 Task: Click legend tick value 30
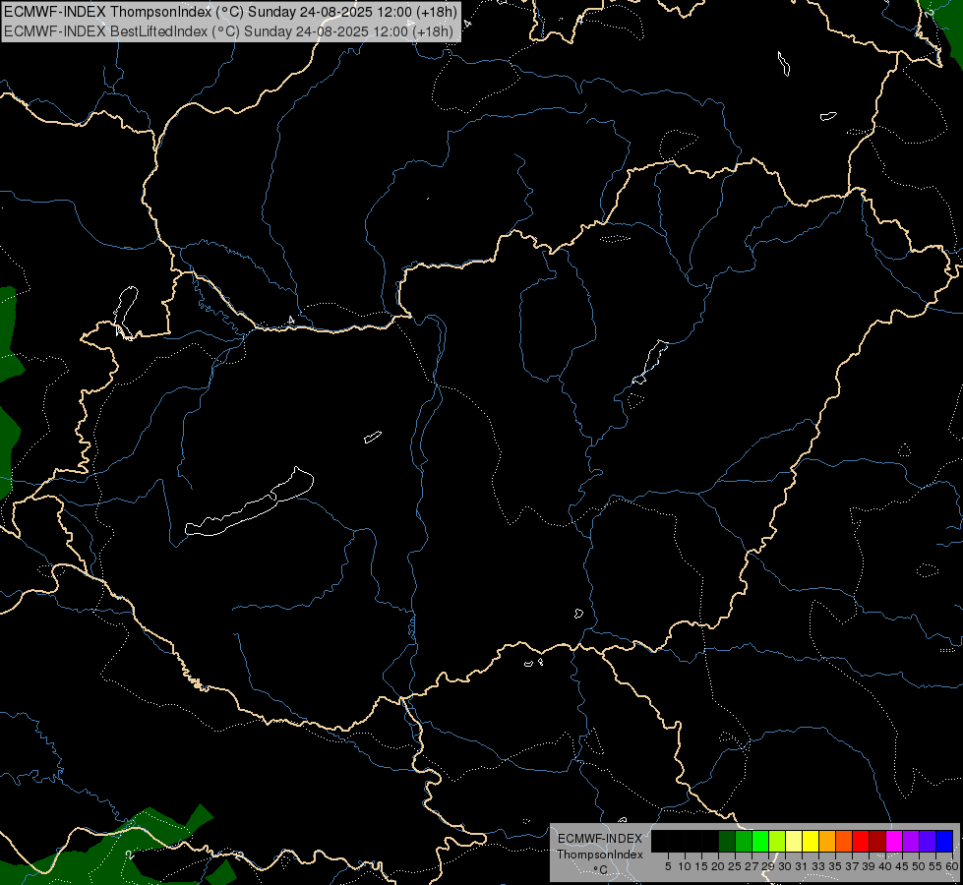pos(785,866)
